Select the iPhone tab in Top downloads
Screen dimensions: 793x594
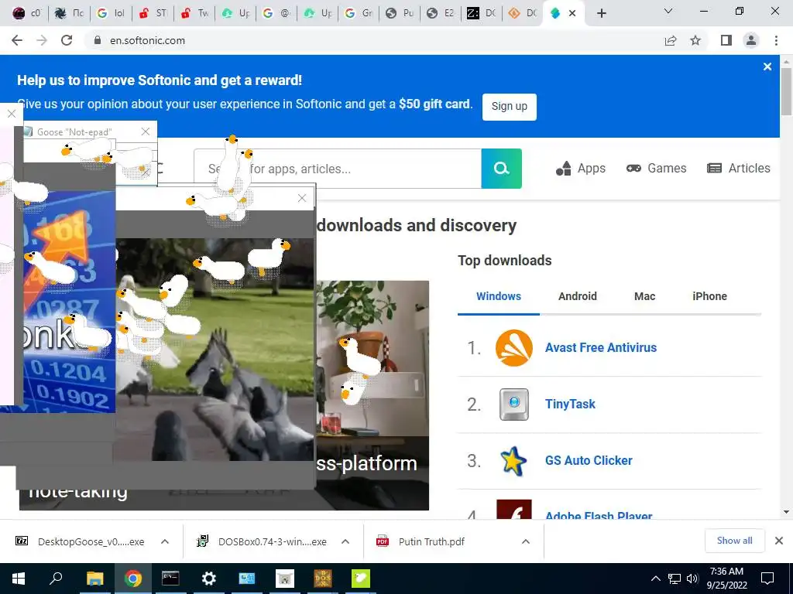point(709,296)
